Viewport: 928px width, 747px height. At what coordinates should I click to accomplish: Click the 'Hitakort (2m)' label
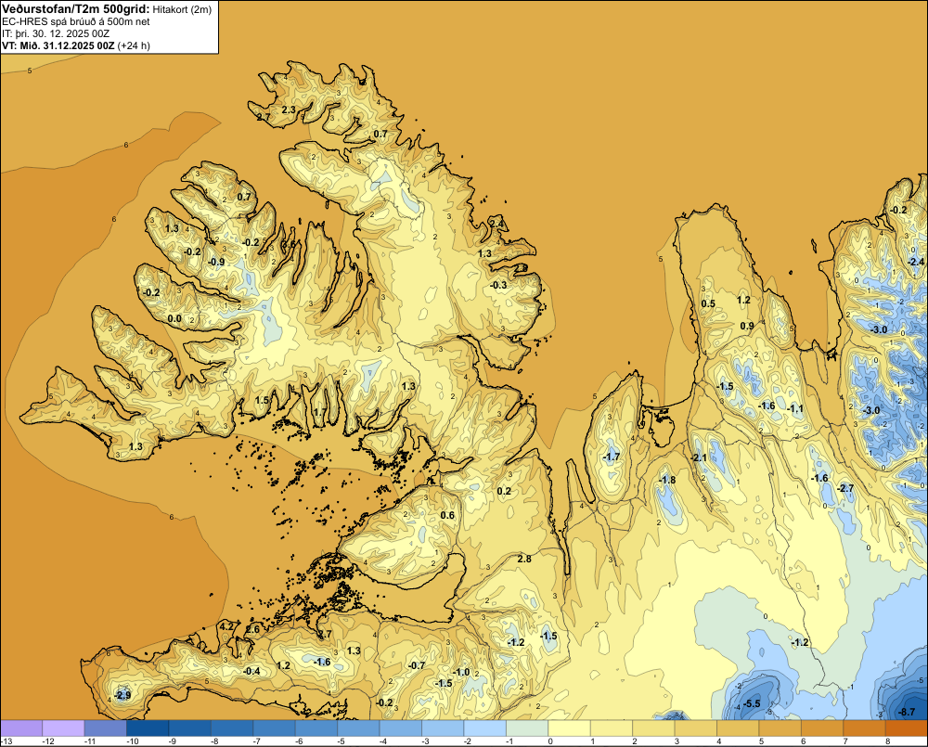coord(182,9)
